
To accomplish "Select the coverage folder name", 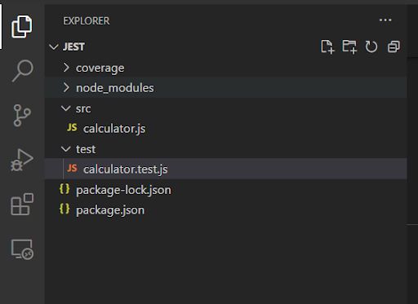I will tap(100, 68).
